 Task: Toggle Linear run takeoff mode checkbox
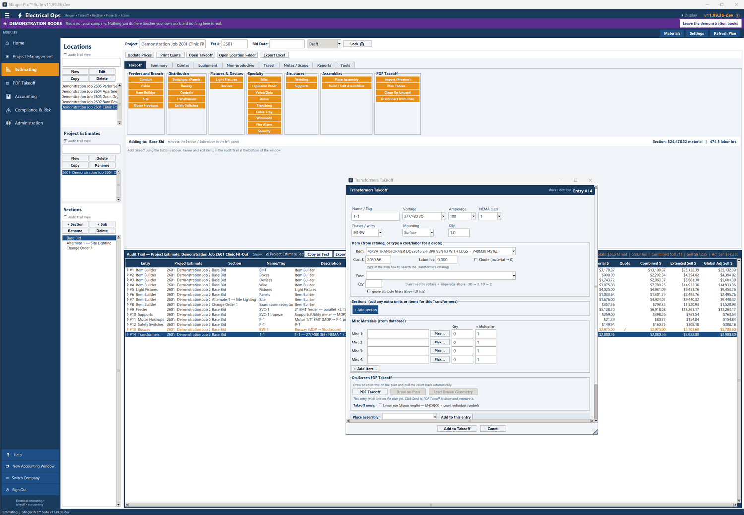click(380, 405)
